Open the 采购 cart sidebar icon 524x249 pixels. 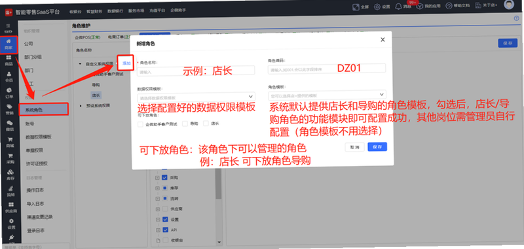tap(10, 156)
